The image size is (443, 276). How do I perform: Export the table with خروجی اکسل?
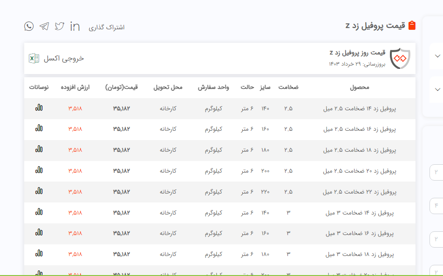(x=56, y=59)
